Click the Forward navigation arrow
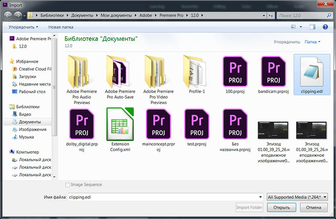Viewport: 336px width, 219px height. 18,16
